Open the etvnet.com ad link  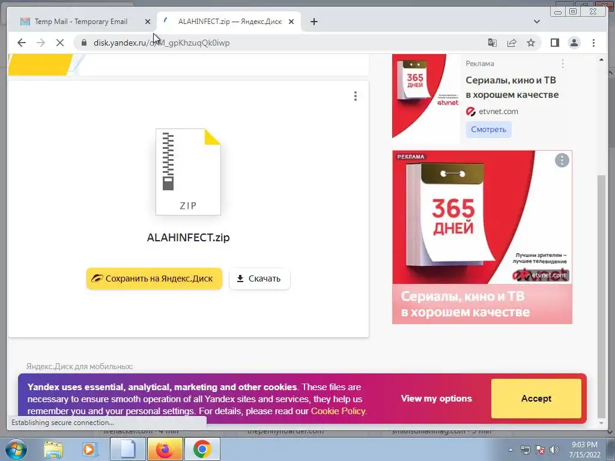pyautogui.click(x=498, y=112)
